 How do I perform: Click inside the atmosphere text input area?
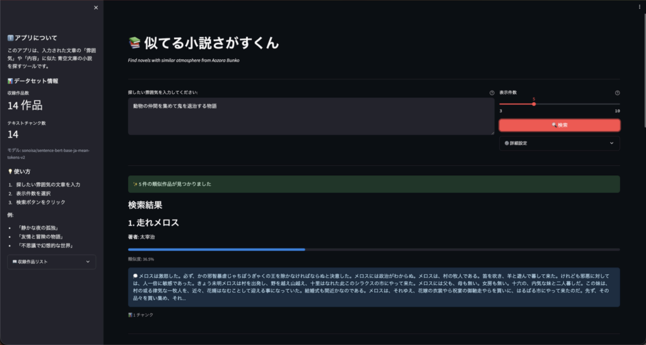310,116
